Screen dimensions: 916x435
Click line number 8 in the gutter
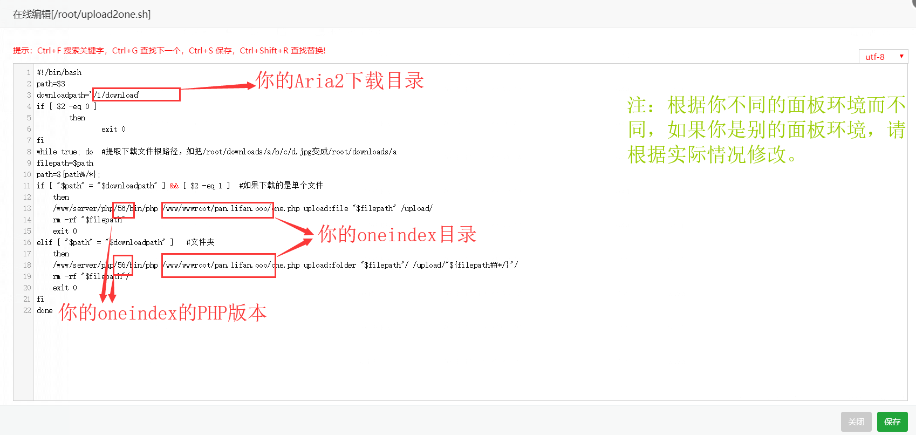point(29,152)
